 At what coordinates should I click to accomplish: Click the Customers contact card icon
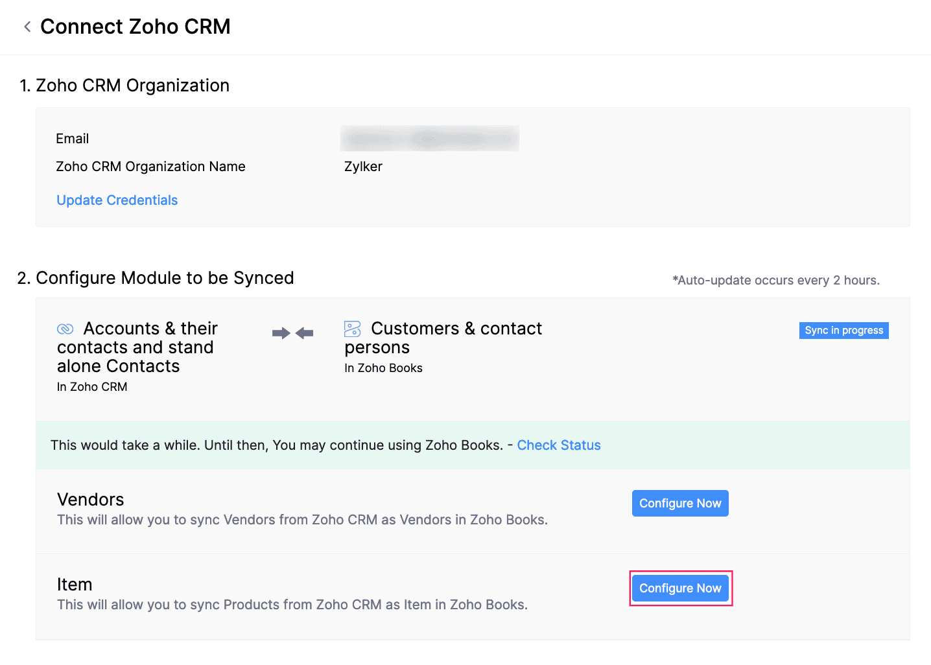click(353, 329)
